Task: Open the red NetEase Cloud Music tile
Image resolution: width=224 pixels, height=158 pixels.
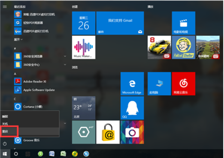Action: 184,83
